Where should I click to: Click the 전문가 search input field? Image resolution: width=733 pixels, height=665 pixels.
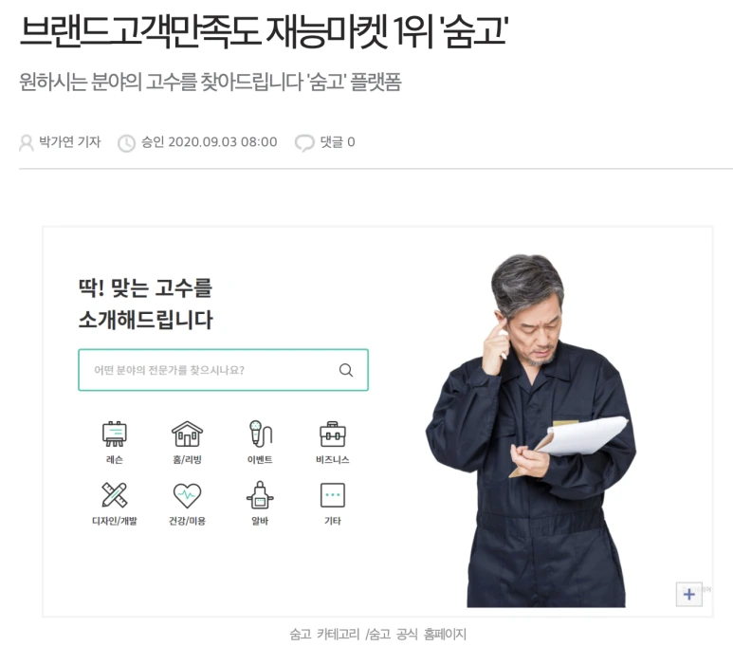point(224,370)
